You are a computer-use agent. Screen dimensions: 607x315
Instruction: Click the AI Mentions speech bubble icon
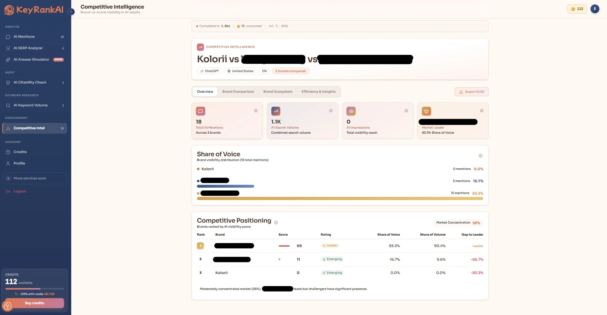coord(8,37)
